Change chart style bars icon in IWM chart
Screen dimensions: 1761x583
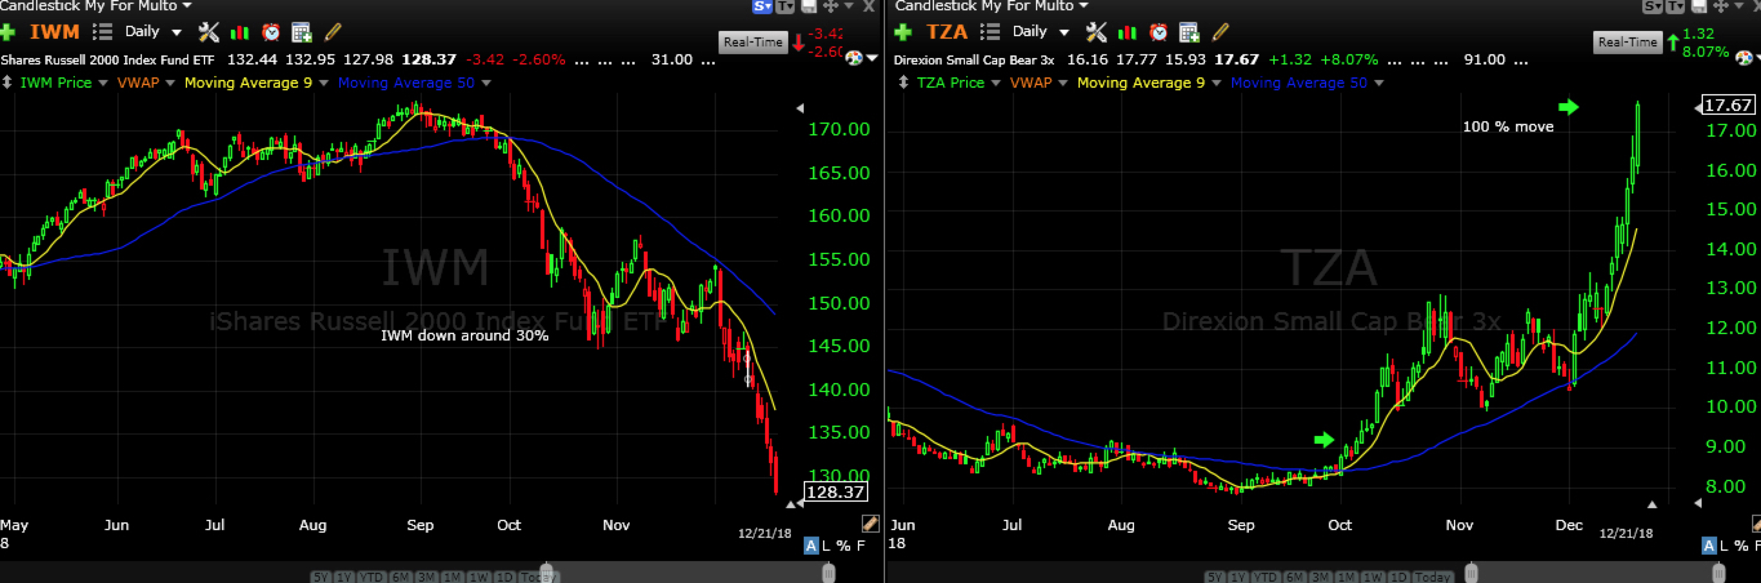point(239,32)
